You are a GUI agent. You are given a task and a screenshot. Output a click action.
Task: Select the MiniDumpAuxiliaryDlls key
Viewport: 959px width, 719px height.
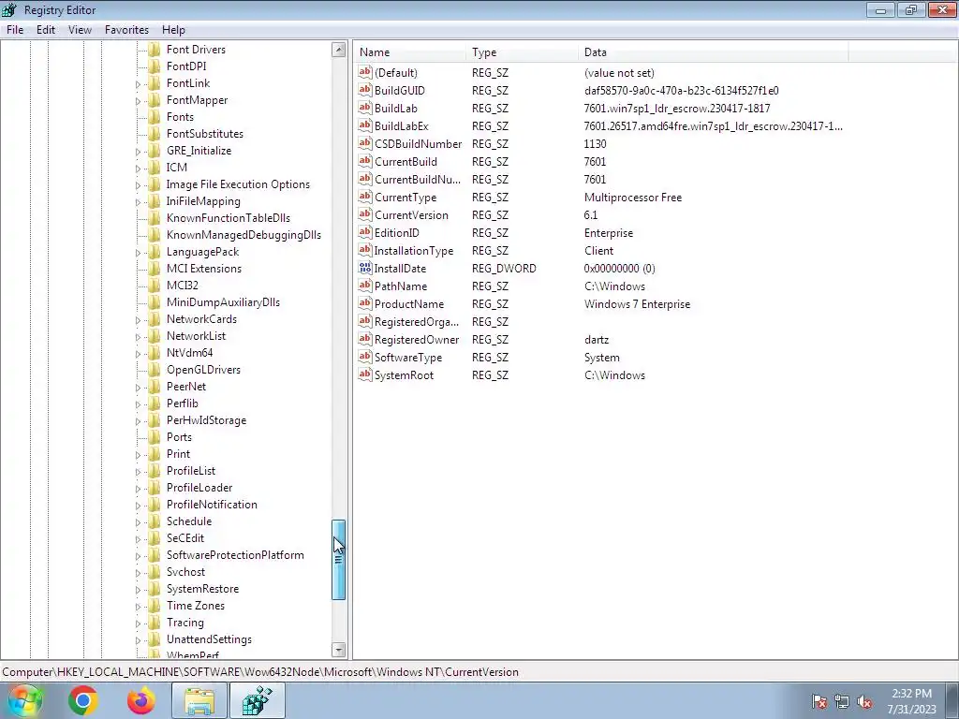pos(223,302)
